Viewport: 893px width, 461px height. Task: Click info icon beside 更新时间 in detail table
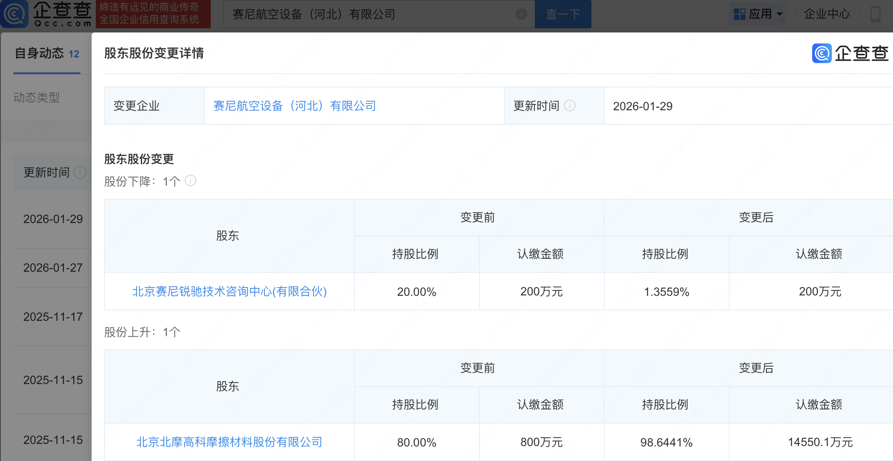pyautogui.click(x=570, y=106)
